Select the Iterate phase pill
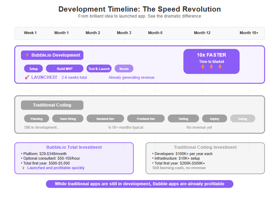Screen dimensions: 280x205 pos(124,69)
